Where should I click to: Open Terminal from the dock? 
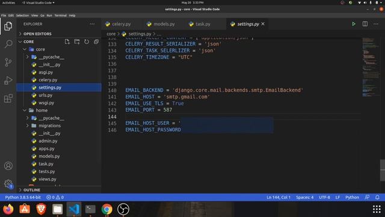[90, 209]
